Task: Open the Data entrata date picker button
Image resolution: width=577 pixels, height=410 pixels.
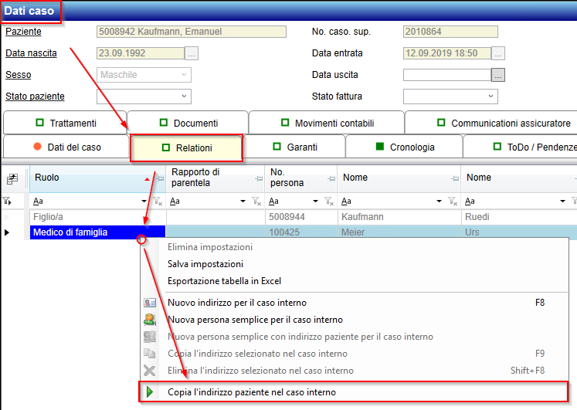Action: pyautogui.click(x=498, y=53)
